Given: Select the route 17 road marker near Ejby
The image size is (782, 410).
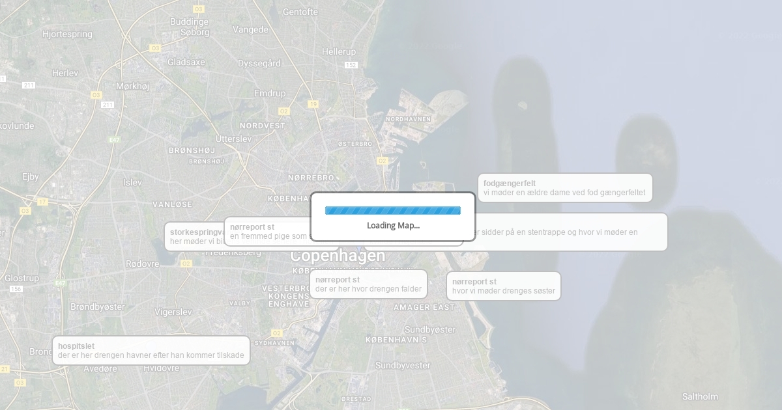Looking at the screenshot, I should click(42, 202).
